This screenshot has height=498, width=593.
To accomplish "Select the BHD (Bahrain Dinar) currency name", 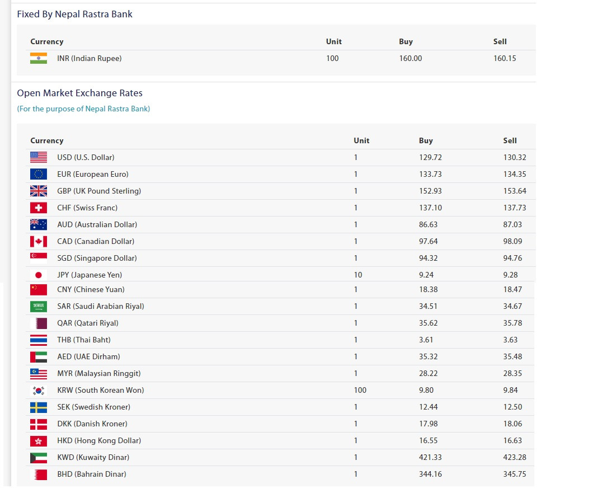I will (92, 474).
